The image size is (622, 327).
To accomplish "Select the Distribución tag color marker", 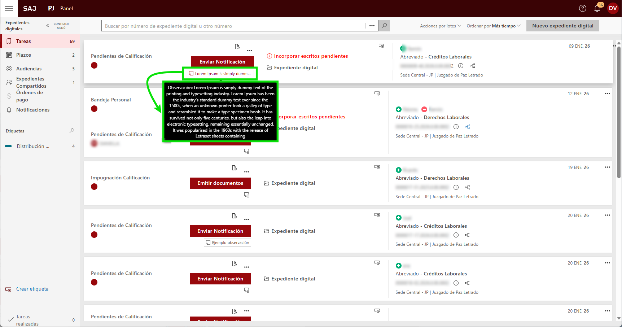I will tap(9, 146).
